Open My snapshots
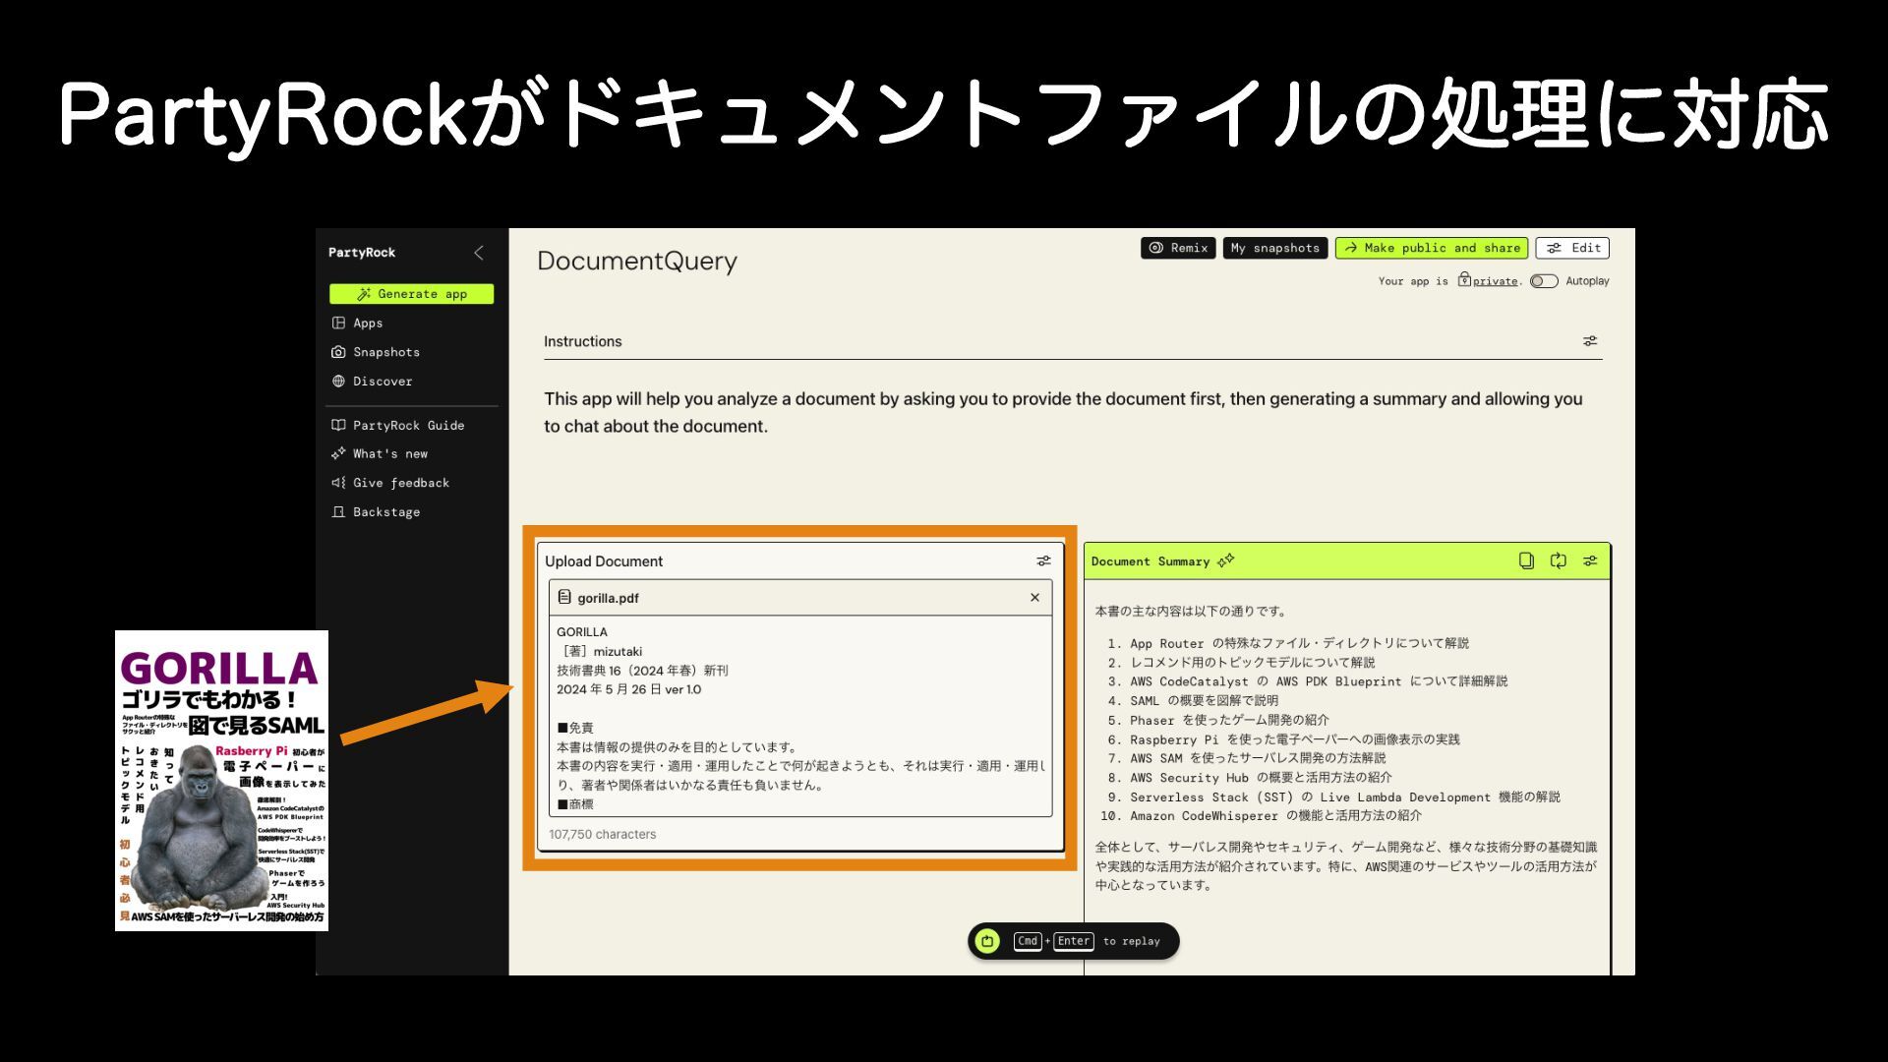 pos(1274,248)
